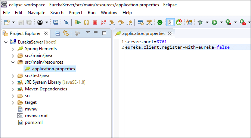
Task: Open the Run menu
Action: [x=92, y=13]
